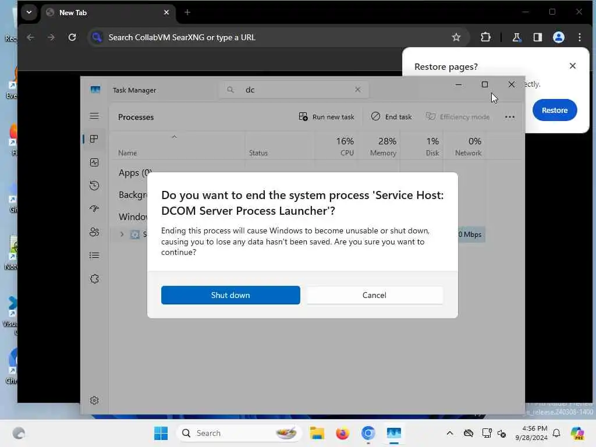Open the Performance page icon

click(x=94, y=162)
